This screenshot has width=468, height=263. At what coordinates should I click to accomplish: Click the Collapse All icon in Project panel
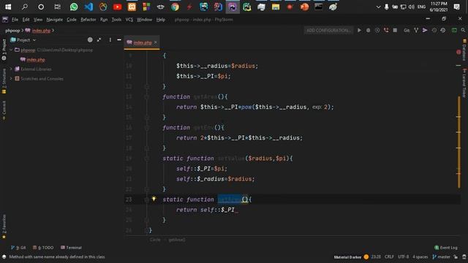tap(99, 40)
